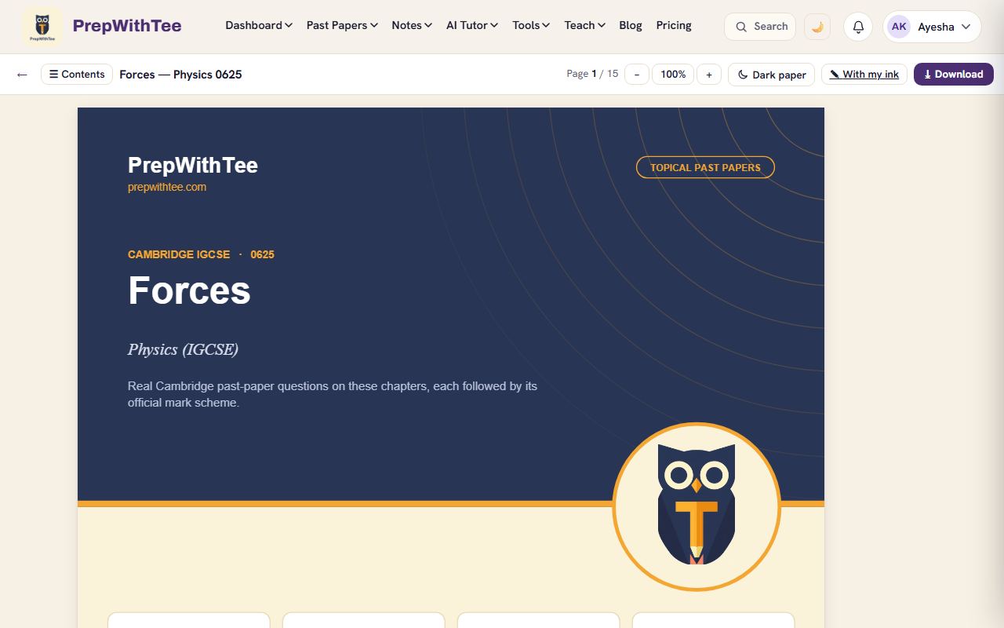
Task: Open the Pricing page
Action: tap(674, 25)
